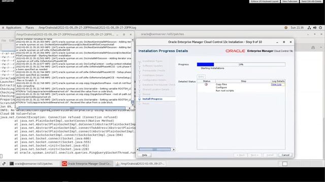Click the Send Ctrl+Alt+Delete button
The height and width of the screenshot is (182, 325).
(311, 1)
